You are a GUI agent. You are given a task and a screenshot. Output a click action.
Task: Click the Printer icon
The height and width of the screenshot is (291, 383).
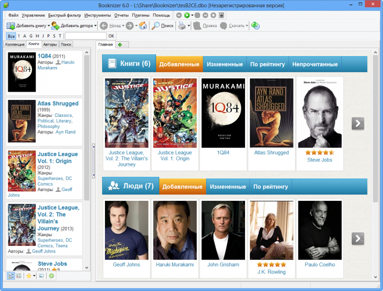[182, 26]
